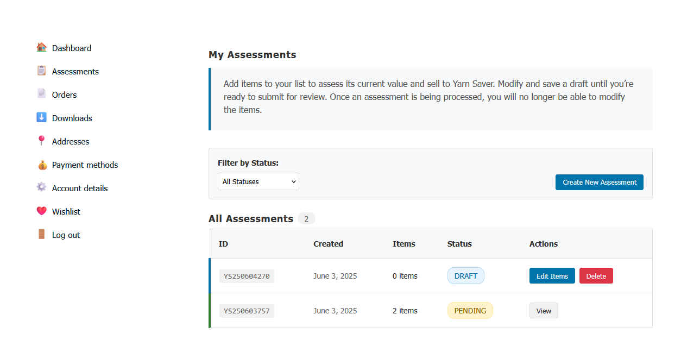Select the Log out menu link
The image size is (700, 352).
pos(66,235)
